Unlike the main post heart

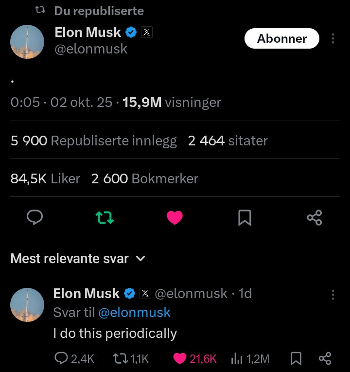[x=175, y=217]
